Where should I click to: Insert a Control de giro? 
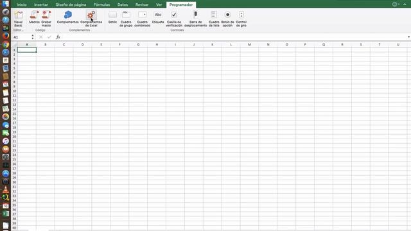point(241,19)
